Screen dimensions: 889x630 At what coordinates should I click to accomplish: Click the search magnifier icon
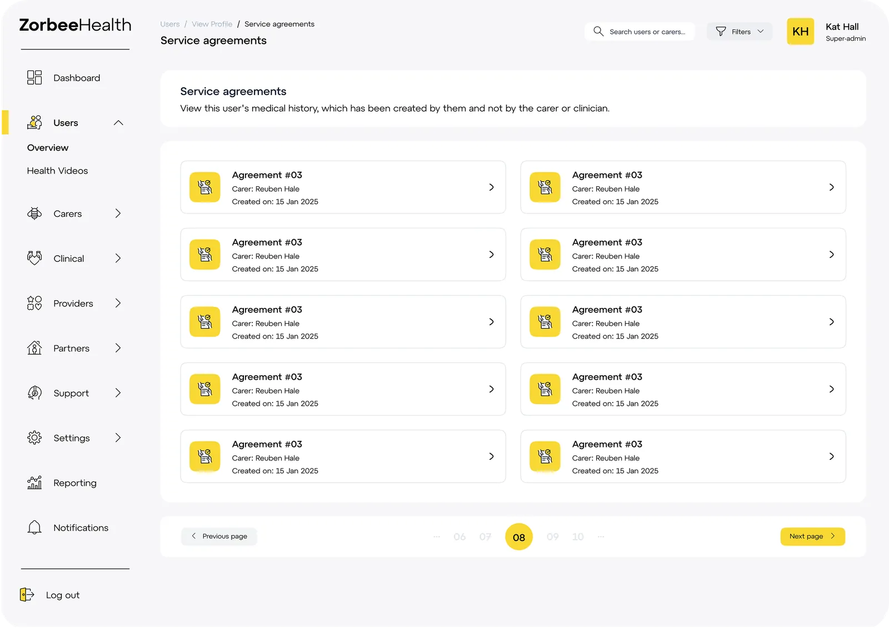[598, 31]
